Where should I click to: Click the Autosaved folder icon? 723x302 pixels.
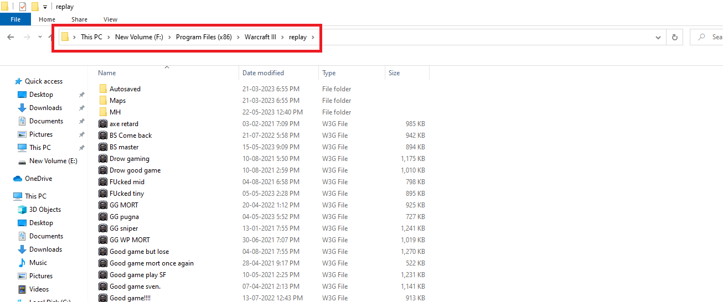pos(103,89)
